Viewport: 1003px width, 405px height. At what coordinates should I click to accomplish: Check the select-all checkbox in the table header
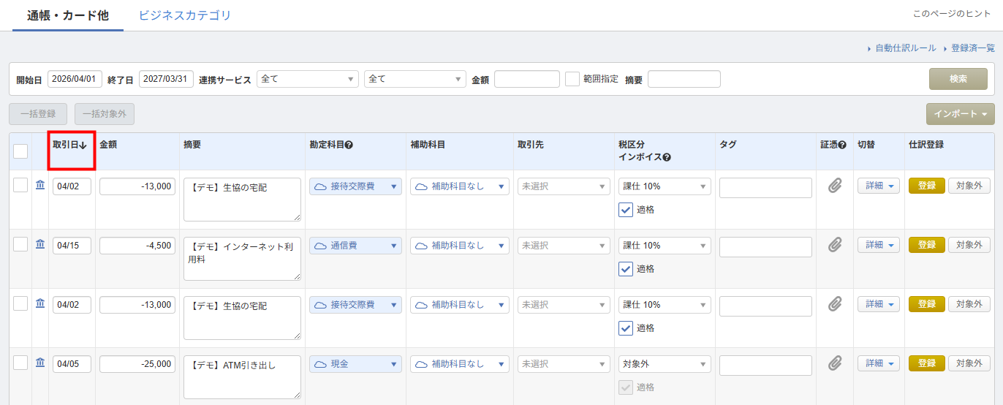tap(20, 151)
